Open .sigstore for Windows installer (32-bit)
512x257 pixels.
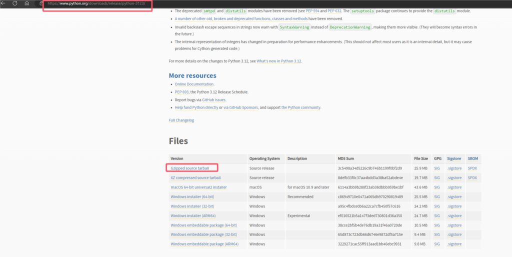pyautogui.click(x=454, y=206)
